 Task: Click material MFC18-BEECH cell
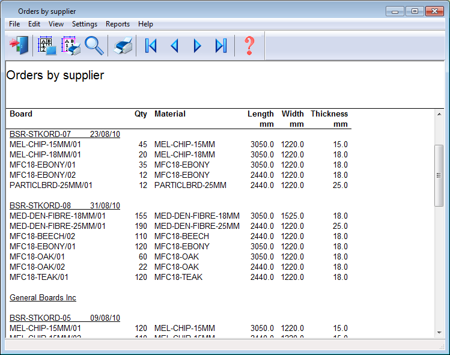click(x=181, y=236)
